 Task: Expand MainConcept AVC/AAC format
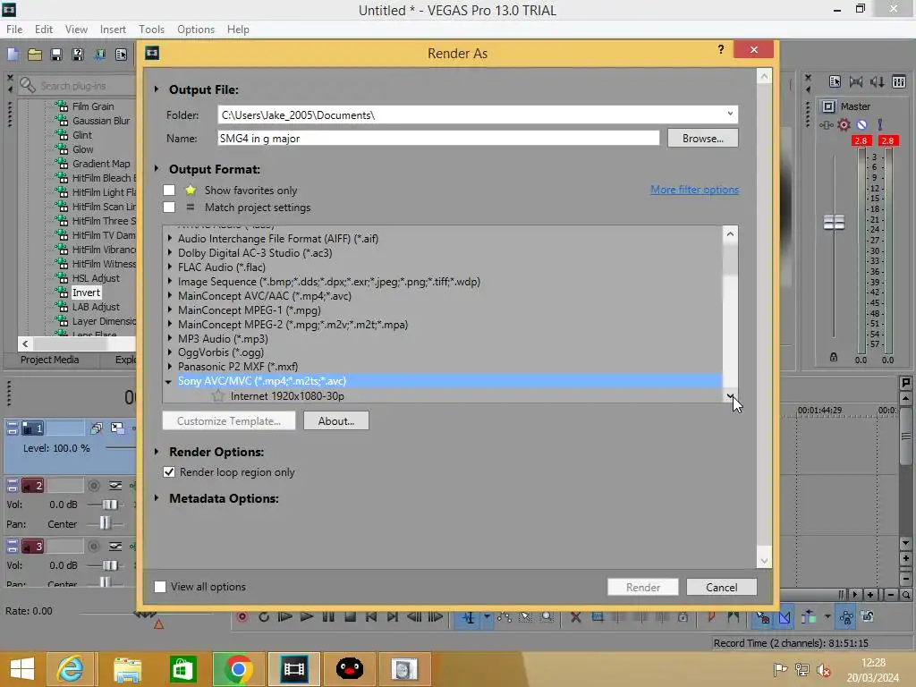tap(169, 295)
